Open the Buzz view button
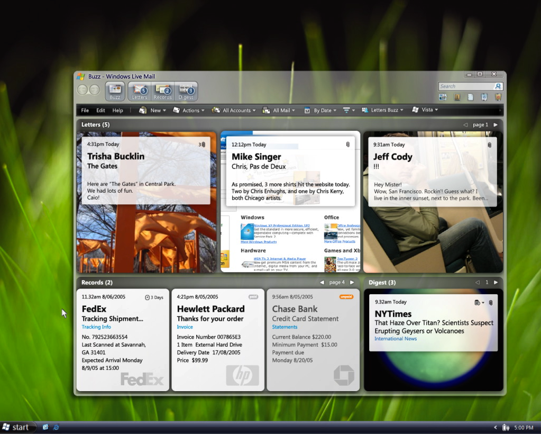 (115, 92)
